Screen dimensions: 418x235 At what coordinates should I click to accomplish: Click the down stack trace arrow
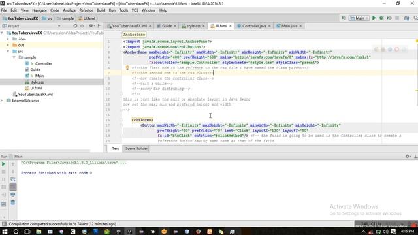coord(13,172)
